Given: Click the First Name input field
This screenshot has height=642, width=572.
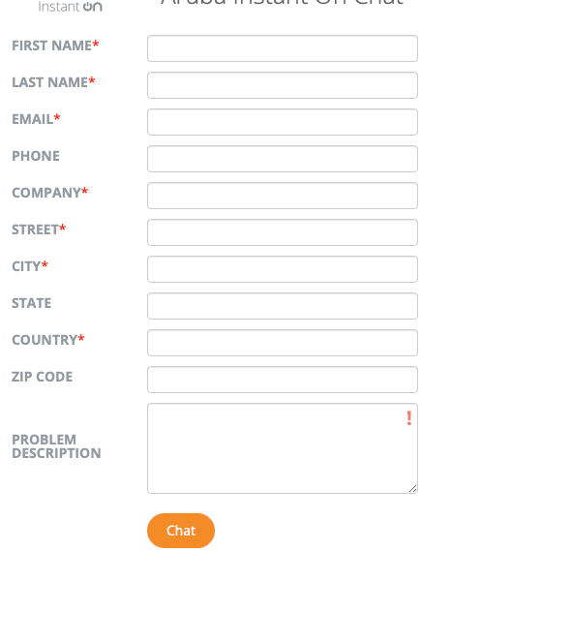Looking at the screenshot, I should point(283,48).
